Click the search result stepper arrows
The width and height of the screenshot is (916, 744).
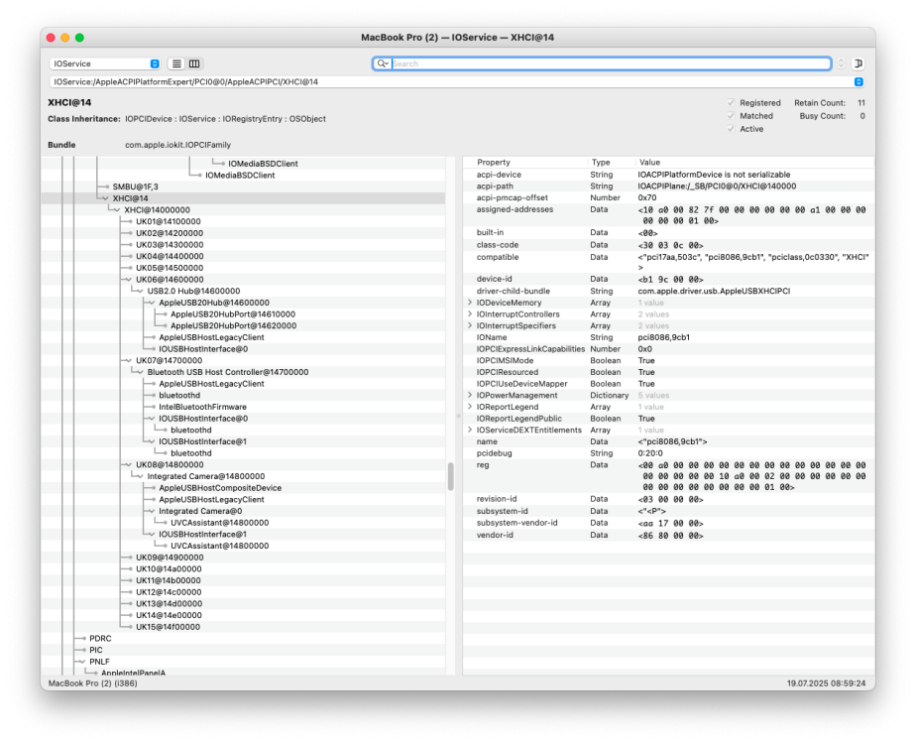tap(842, 63)
